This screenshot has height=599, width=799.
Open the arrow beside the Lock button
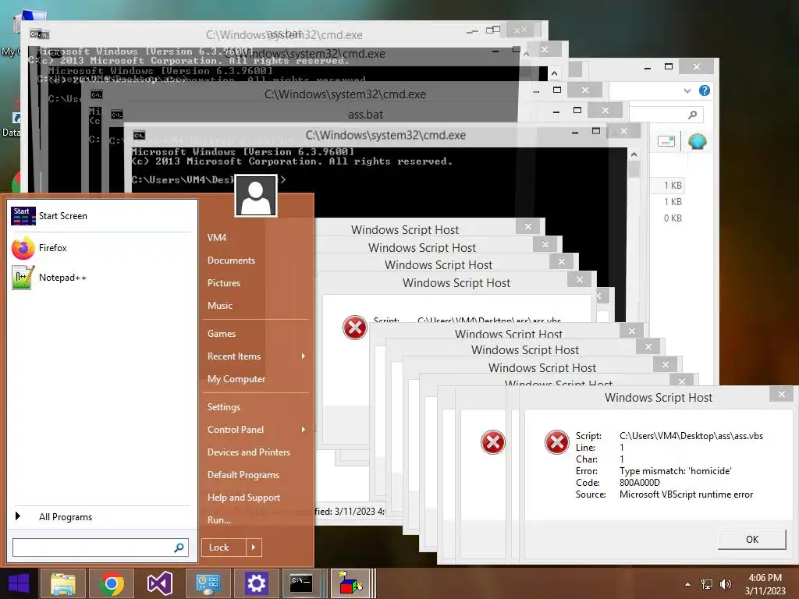click(x=254, y=548)
